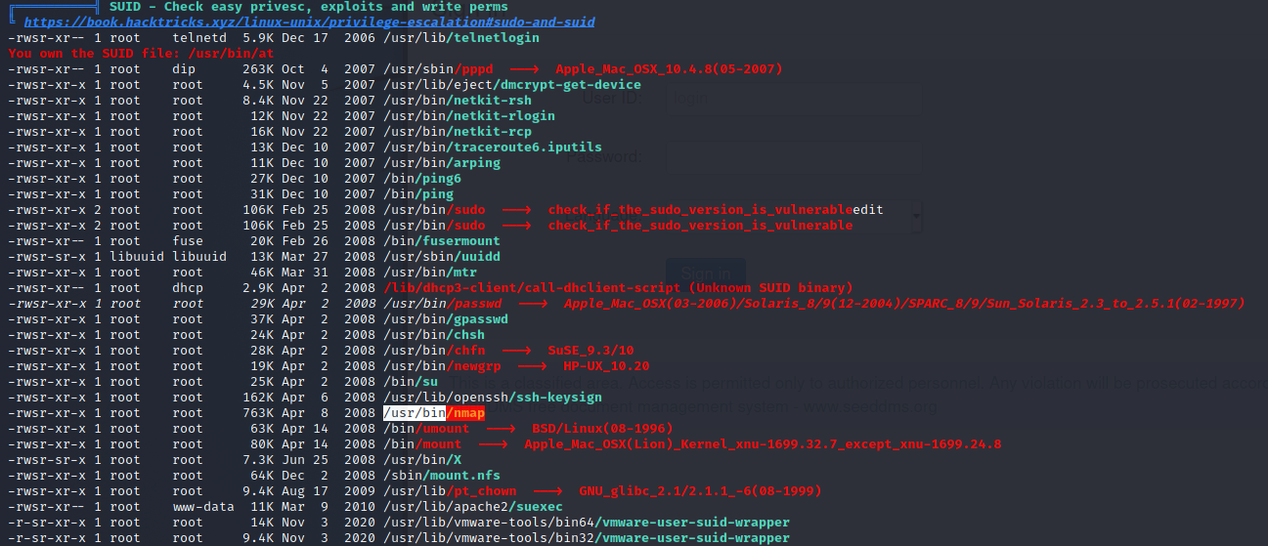The image size is (1268, 546).
Task: Click the /bin/umount path
Action: tap(426, 429)
